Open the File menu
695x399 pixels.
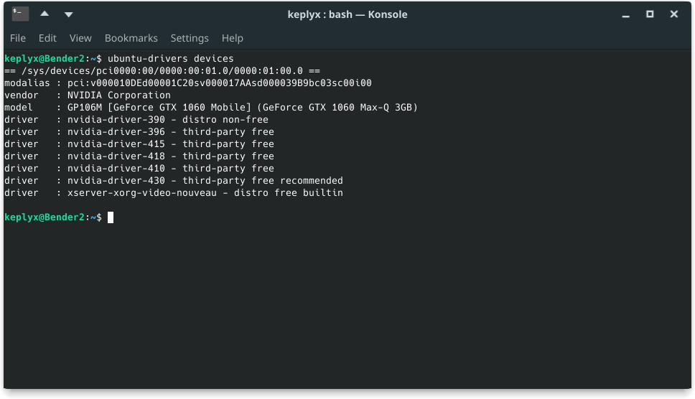(x=18, y=38)
